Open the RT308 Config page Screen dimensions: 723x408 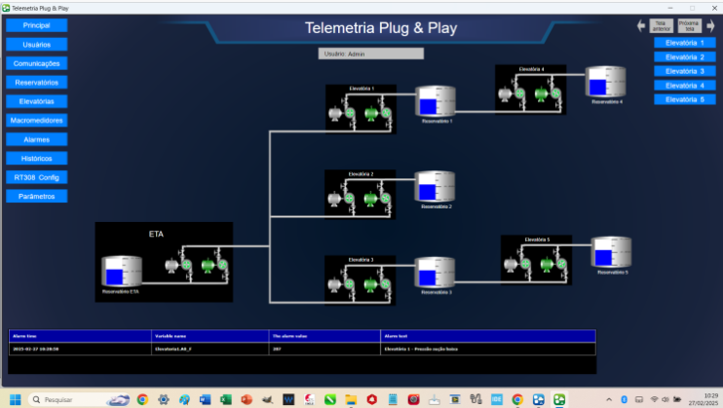point(36,177)
